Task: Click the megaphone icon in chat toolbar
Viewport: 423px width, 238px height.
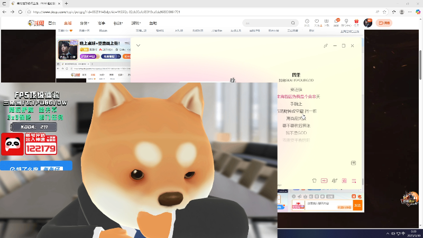Action: 299,196
